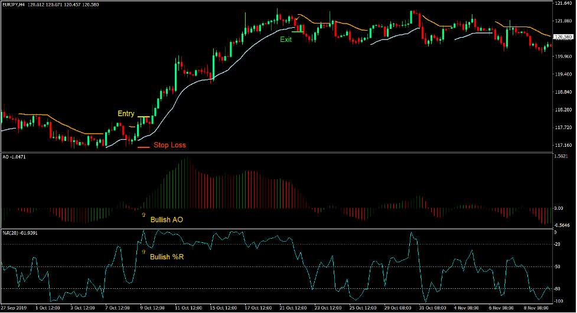Click the arrow icon beside Bullish AO
The width and height of the screenshot is (577, 313).
(x=143, y=215)
